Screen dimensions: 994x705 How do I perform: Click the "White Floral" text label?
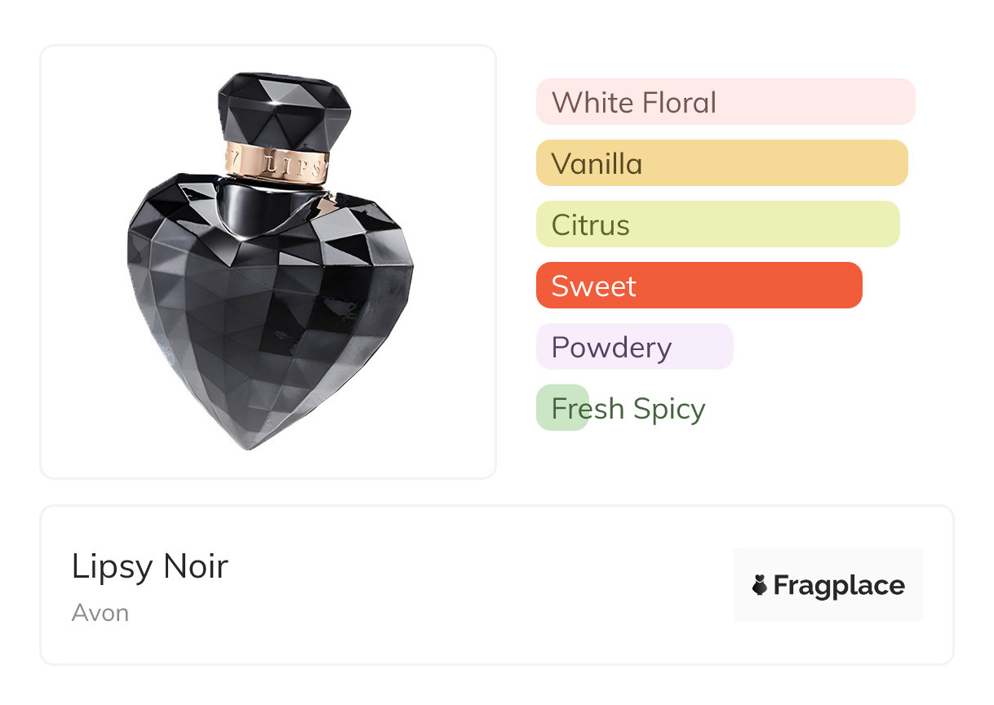click(634, 103)
